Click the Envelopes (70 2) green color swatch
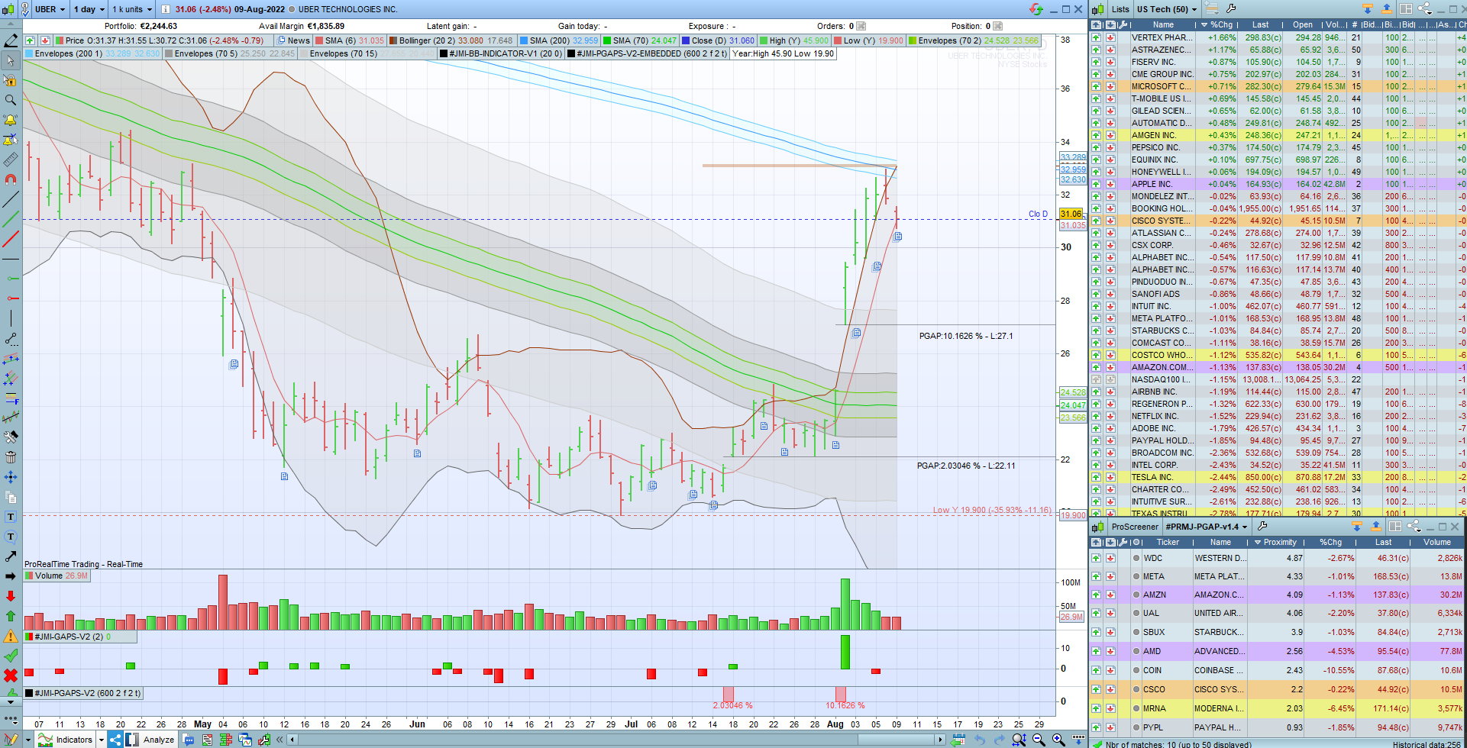 [913, 40]
